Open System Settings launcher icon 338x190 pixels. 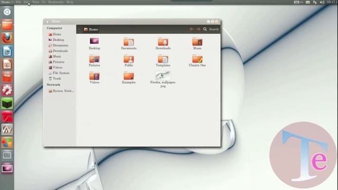[x=7, y=90]
